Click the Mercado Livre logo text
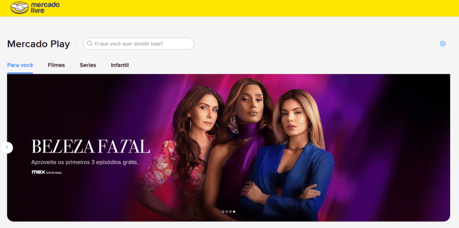 45,8
